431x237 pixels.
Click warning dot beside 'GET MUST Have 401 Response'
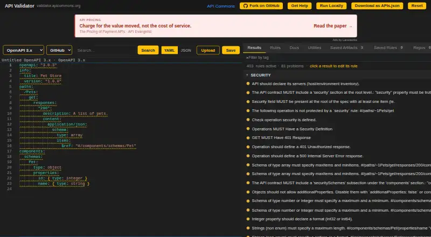click(248, 137)
